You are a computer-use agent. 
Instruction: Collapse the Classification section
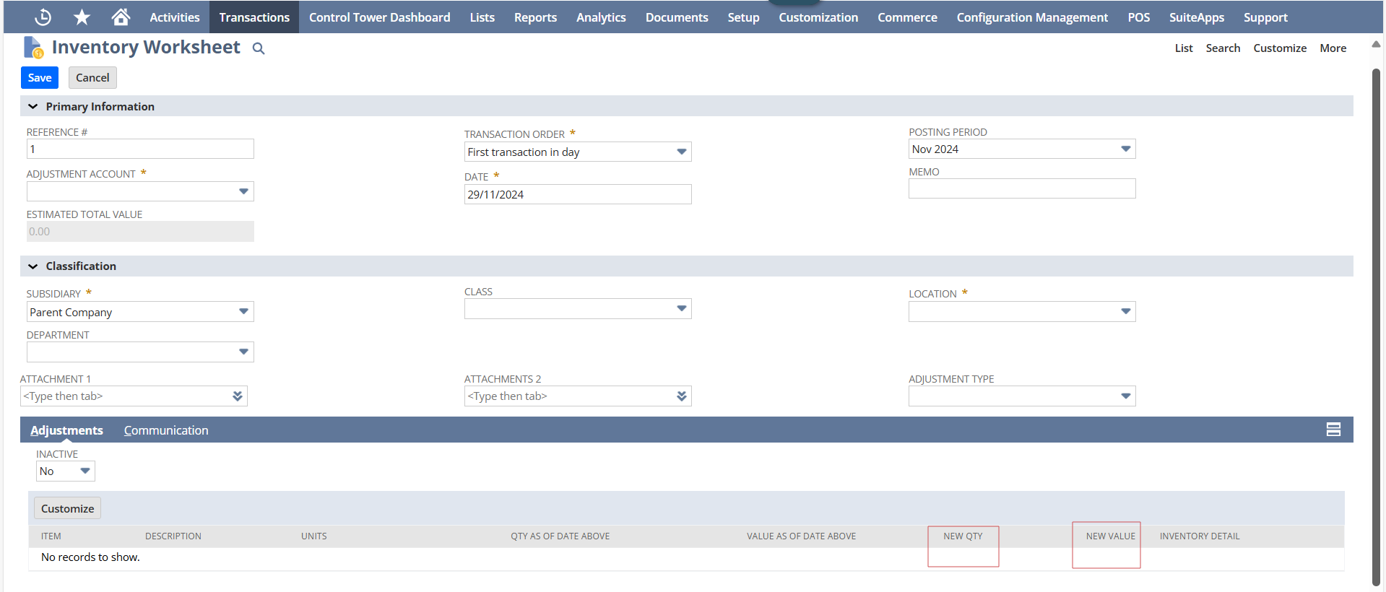click(33, 266)
